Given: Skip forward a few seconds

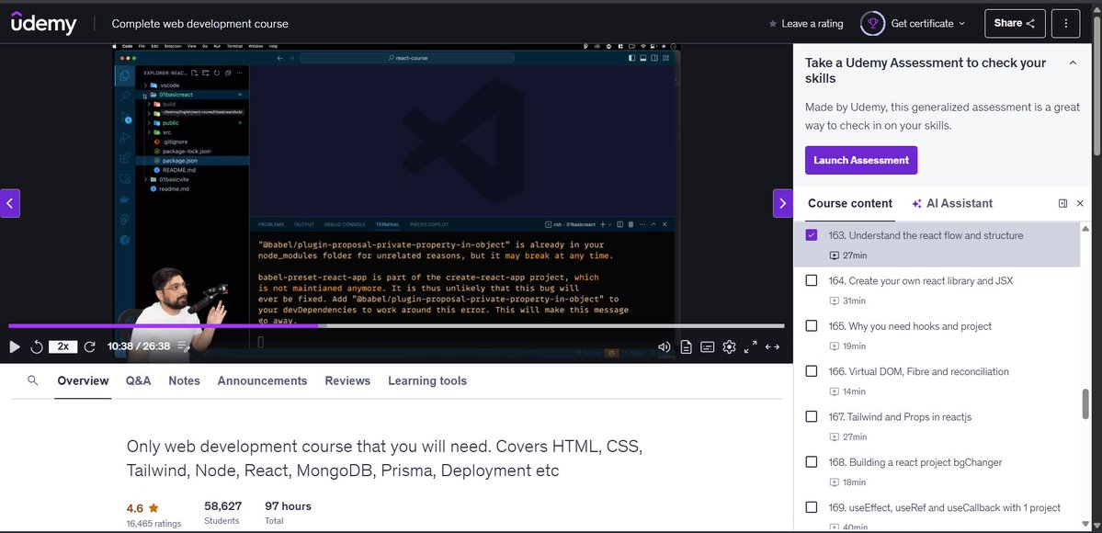Looking at the screenshot, I should click(89, 346).
